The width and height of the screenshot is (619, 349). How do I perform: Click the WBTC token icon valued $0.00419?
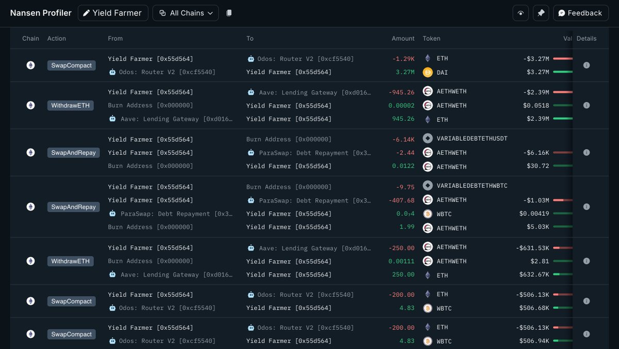click(428, 214)
